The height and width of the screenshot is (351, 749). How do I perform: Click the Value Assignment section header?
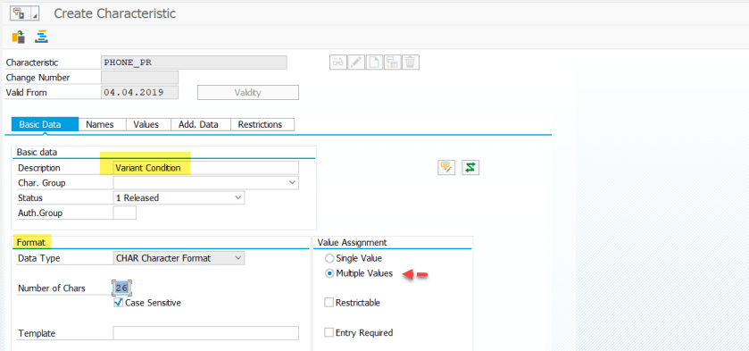click(352, 242)
